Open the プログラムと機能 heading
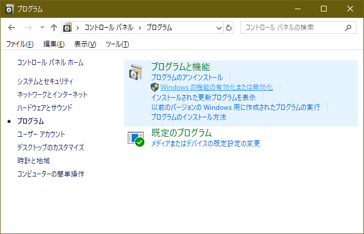This screenshot has width=364, height=234. coord(181,67)
